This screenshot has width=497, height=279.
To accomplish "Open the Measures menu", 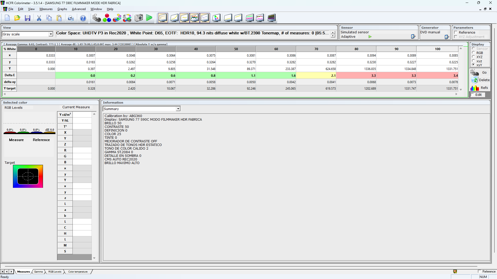I will 46,9.
